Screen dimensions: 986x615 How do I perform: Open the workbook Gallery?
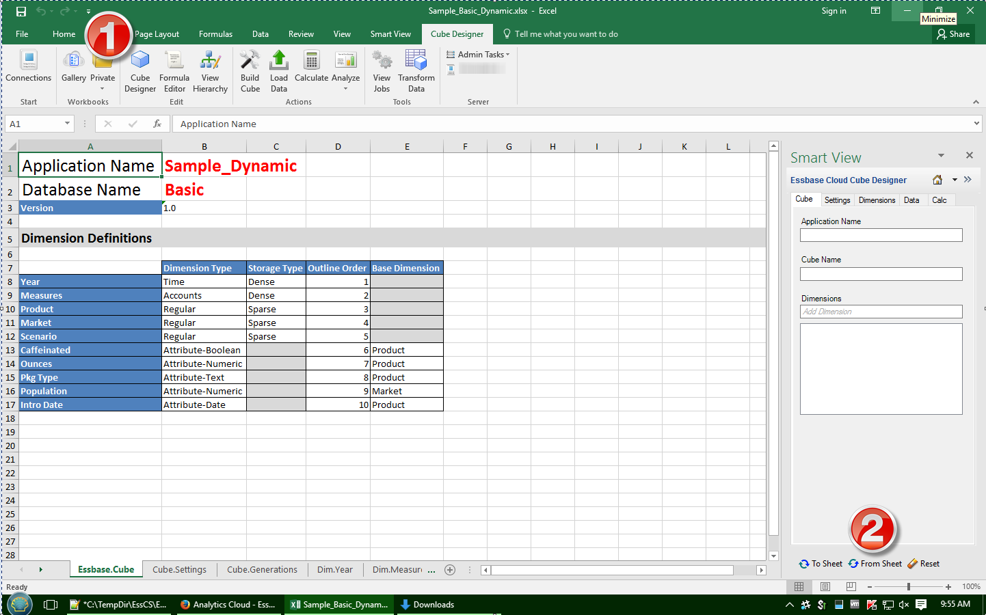[74, 67]
